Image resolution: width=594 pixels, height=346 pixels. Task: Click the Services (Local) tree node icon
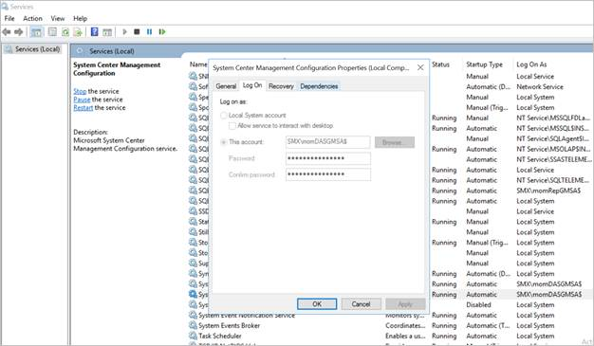pos(9,49)
